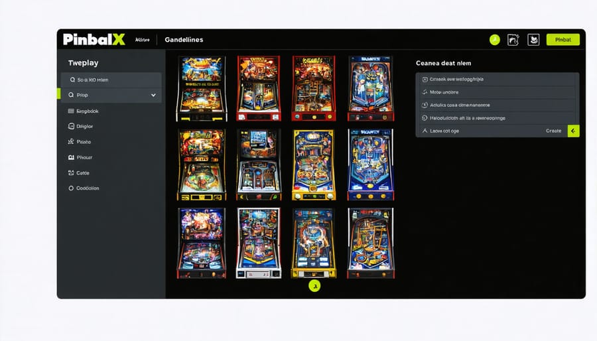597x341 pixels.
Task: Click the sync icon beside 'Mote unoitre'
Action: click(425, 92)
